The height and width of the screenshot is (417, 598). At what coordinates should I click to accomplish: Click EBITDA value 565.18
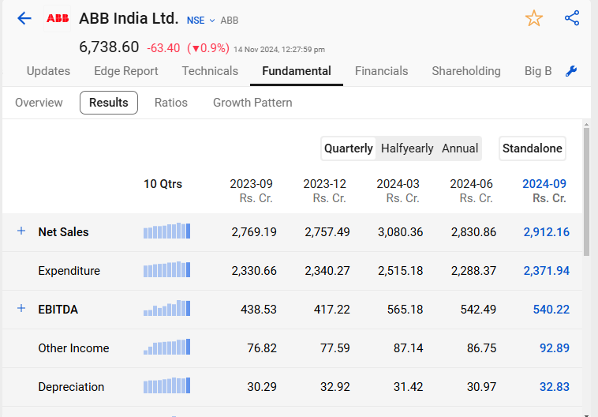point(405,310)
